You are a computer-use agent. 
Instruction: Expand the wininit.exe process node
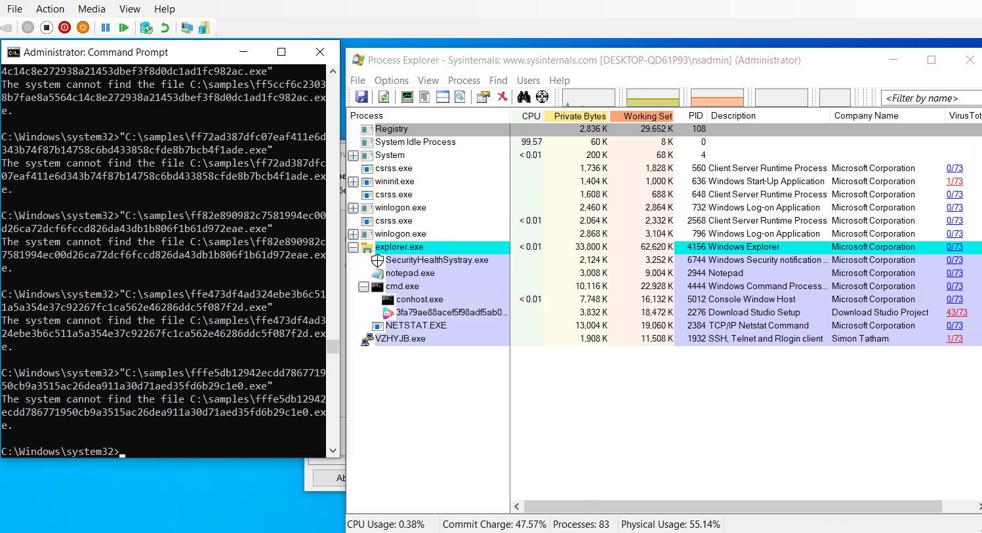[x=353, y=182]
